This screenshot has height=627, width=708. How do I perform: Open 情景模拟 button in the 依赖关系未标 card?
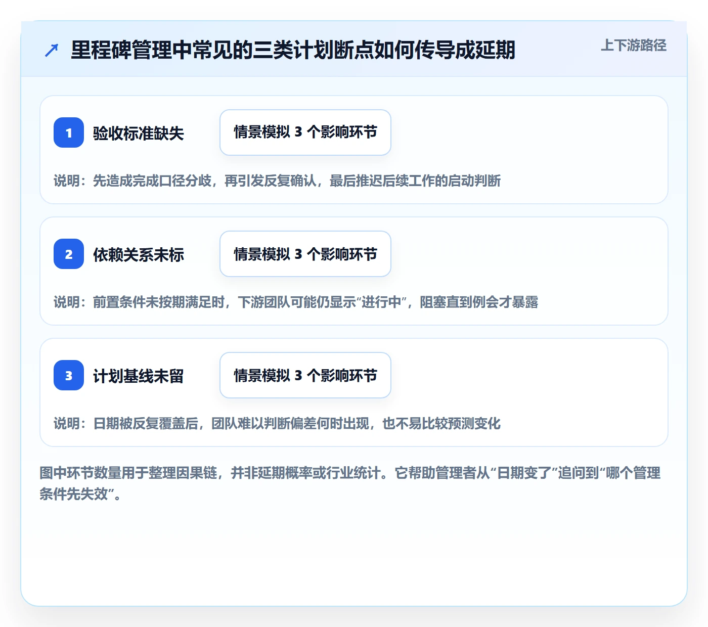click(x=305, y=254)
